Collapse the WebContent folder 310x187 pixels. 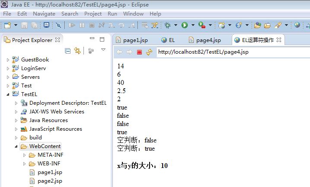(x=16, y=146)
